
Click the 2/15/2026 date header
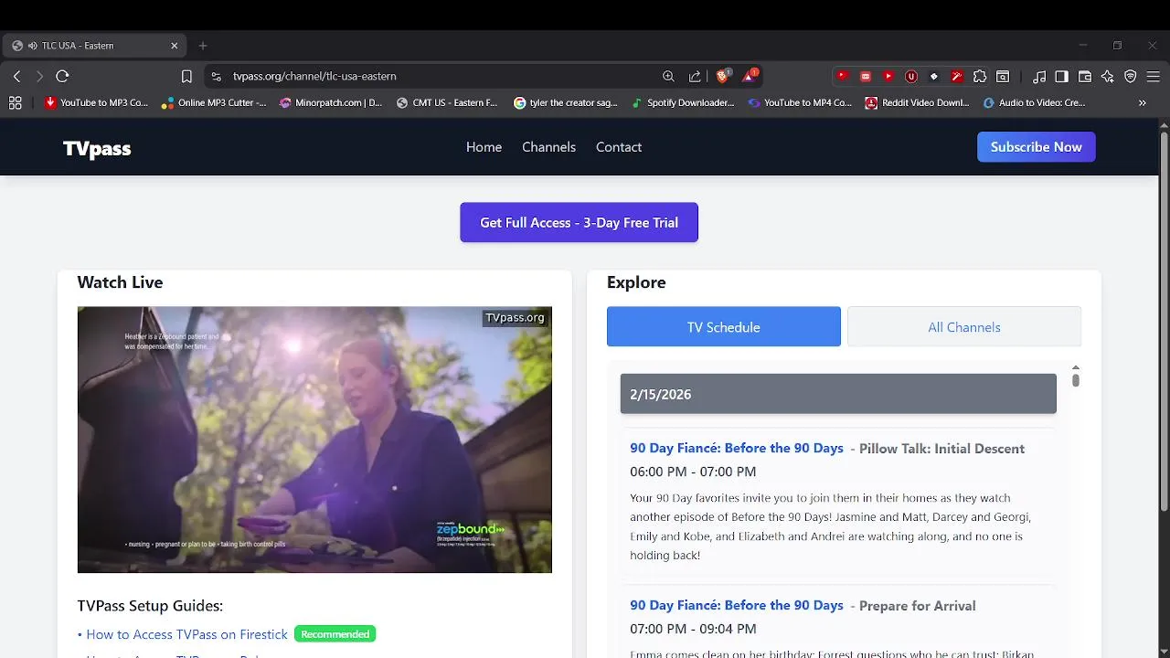click(x=838, y=394)
